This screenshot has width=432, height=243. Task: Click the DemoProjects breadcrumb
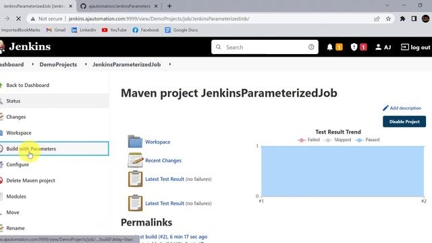(x=58, y=64)
